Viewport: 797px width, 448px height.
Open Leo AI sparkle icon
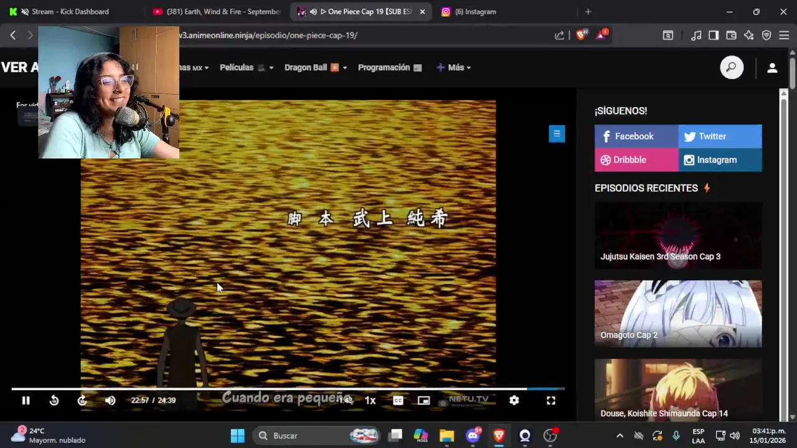point(749,35)
